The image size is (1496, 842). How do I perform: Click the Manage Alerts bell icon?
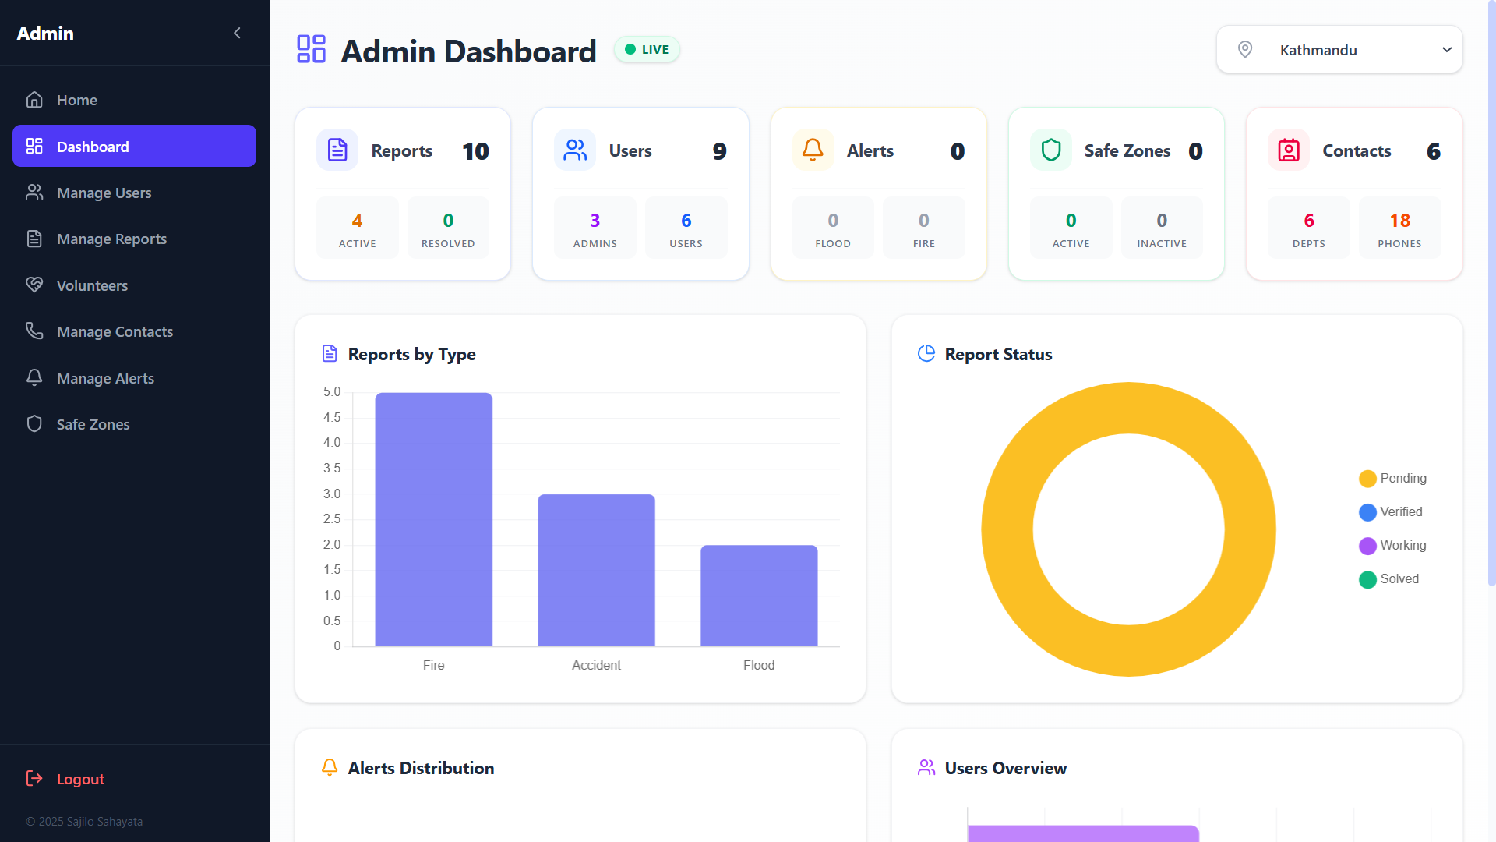(34, 378)
